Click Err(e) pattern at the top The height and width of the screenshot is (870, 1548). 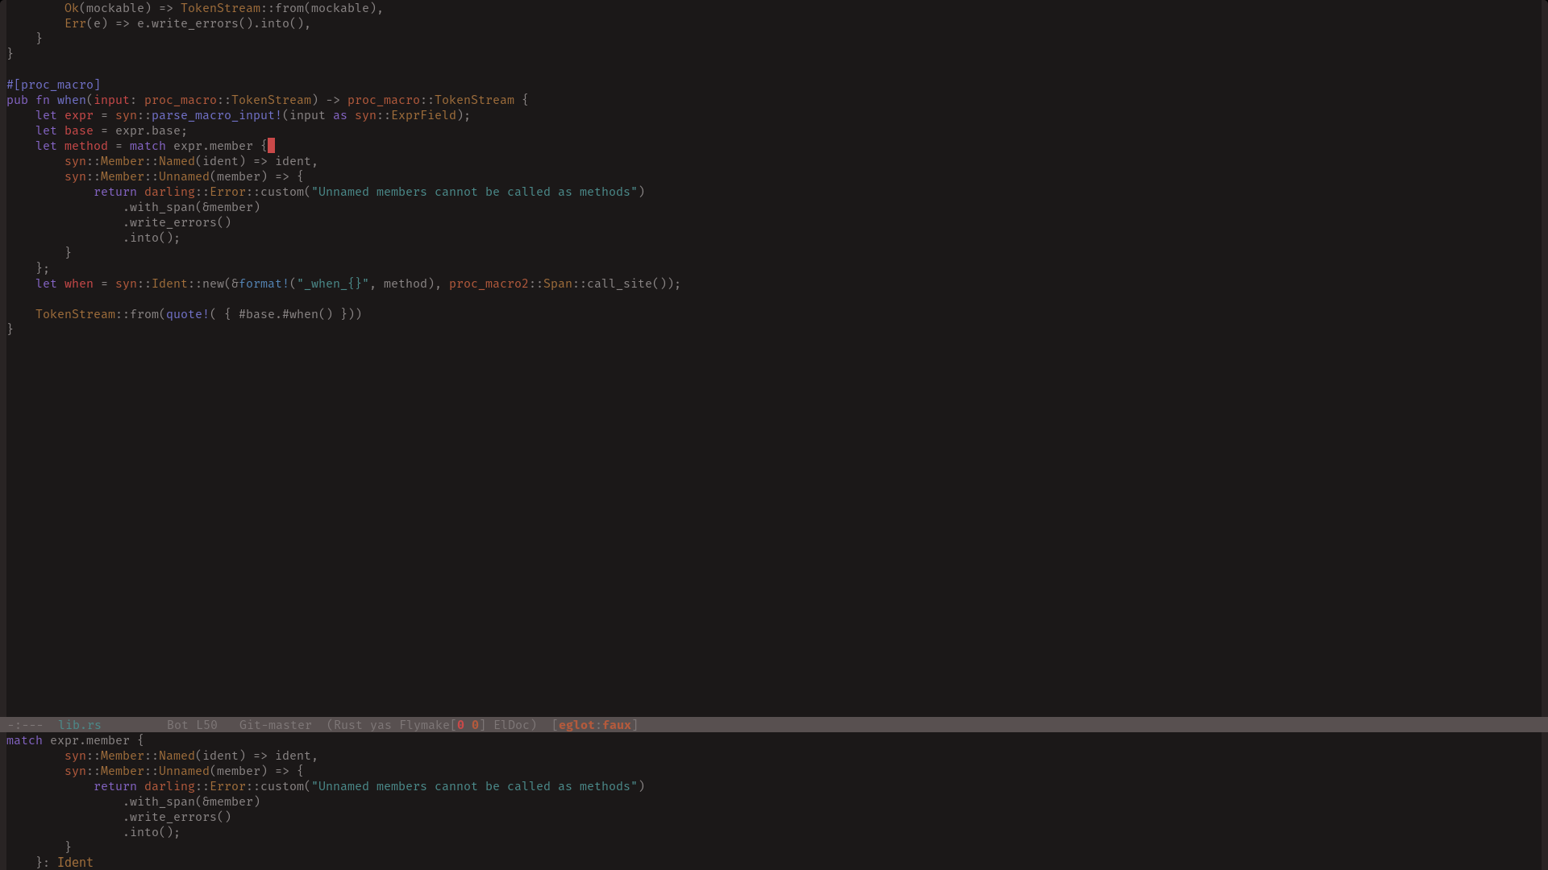tap(85, 23)
